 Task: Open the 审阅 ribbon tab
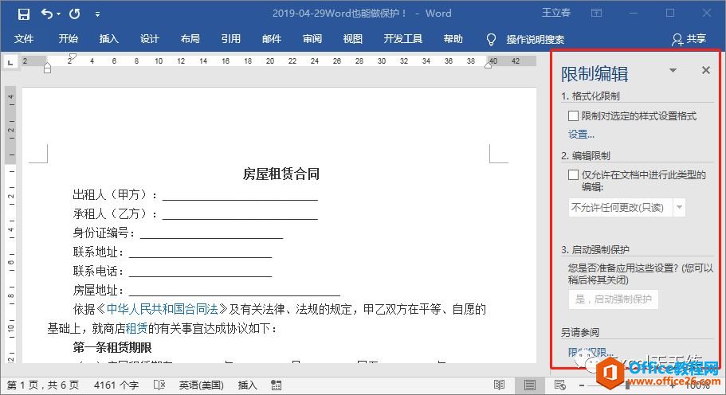312,39
